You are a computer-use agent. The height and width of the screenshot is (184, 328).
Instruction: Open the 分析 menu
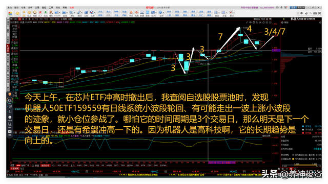[30, 7]
